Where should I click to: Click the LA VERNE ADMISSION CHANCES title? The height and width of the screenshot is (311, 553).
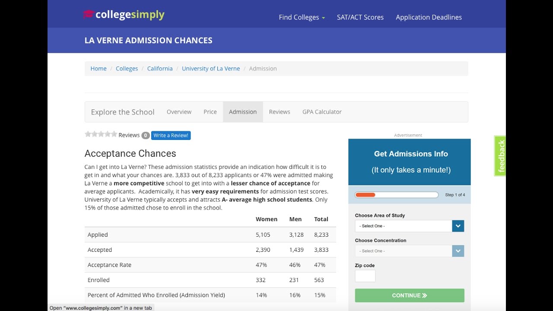149,41
